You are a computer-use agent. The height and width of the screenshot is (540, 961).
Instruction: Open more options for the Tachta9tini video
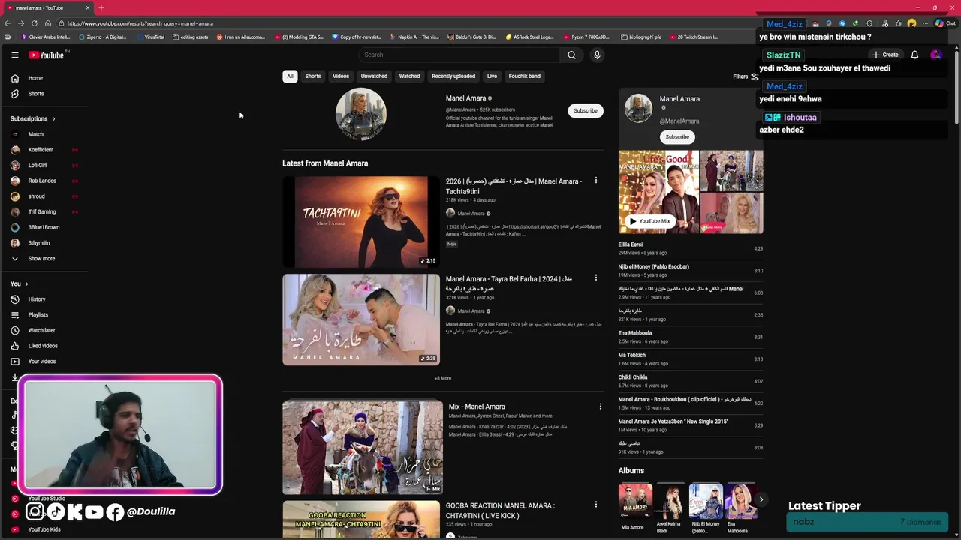[596, 181]
